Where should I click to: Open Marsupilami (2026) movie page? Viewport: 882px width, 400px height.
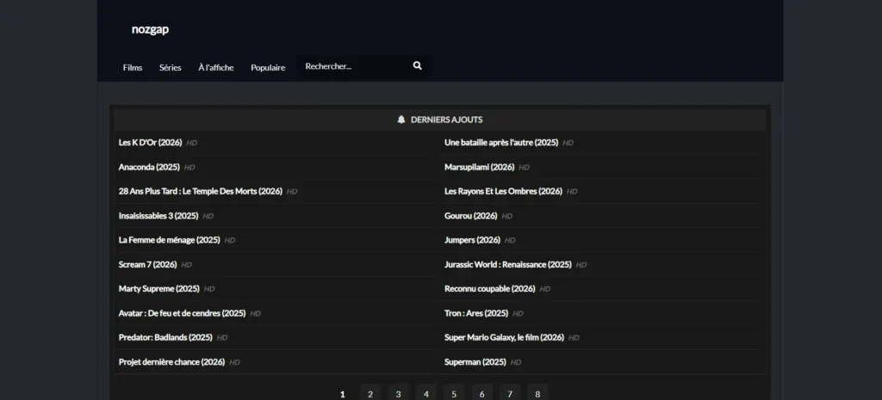point(479,167)
